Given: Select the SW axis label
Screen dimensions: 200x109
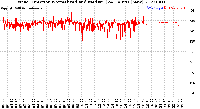Looking at the screenshot, I should [x=192, y=42].
